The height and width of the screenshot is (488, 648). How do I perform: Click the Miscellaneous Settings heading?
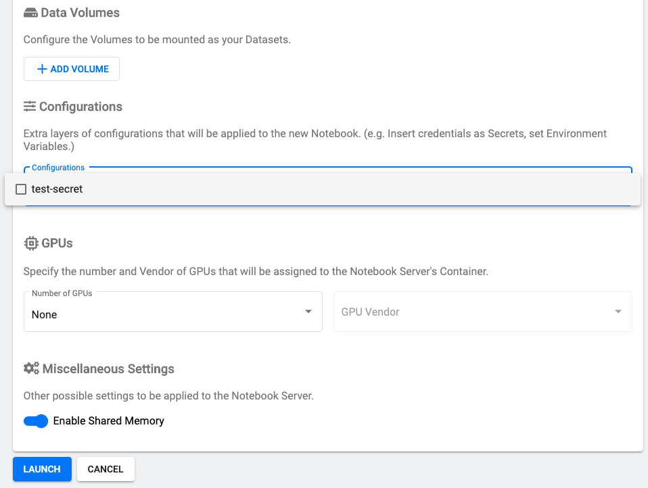(x=108, y=368)
